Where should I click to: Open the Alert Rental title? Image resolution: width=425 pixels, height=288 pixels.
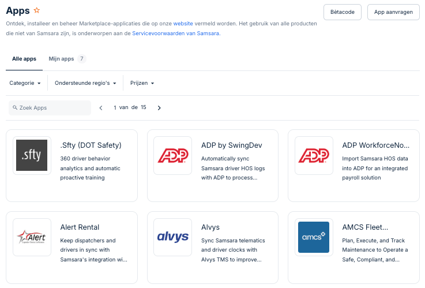[80, 227]
